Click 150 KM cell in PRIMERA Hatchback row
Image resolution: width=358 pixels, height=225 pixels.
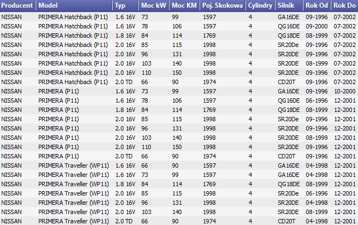[177, 73]
